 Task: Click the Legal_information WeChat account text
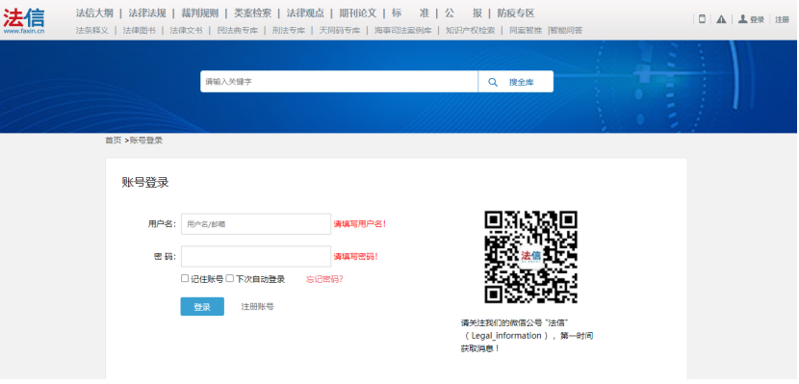pyautogui.click(x=506, y=336)
